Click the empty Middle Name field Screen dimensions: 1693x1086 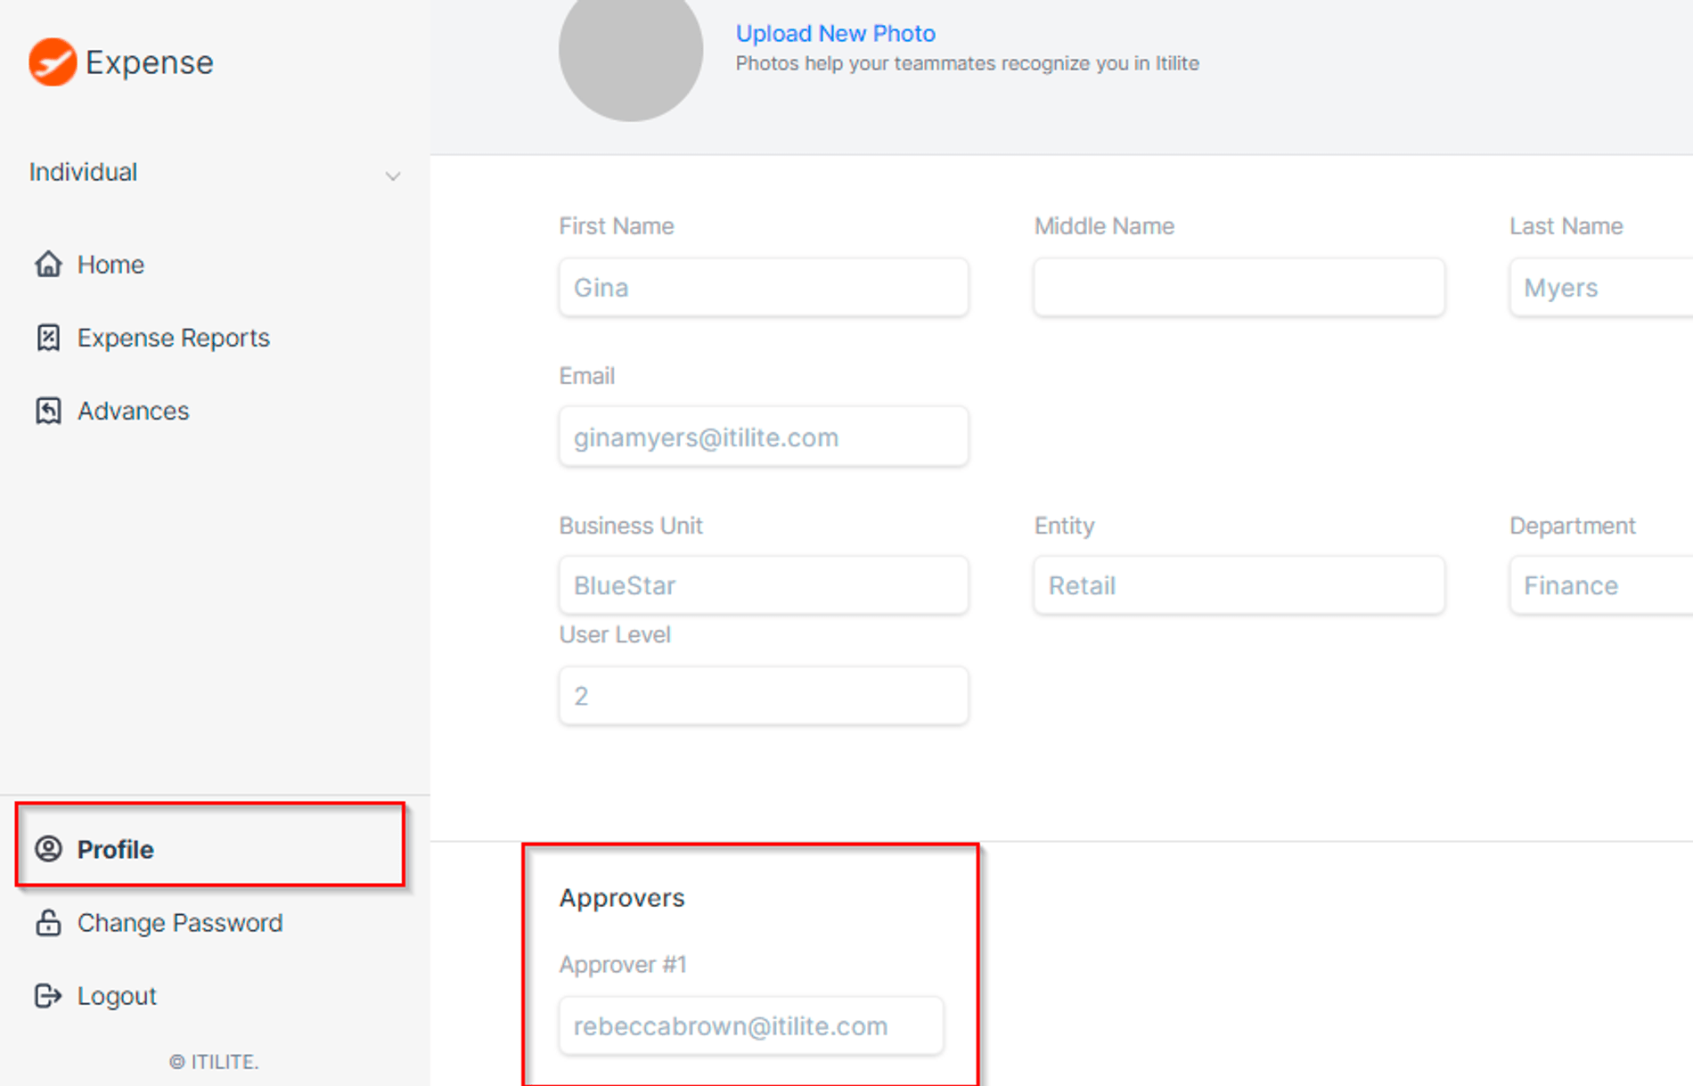[x=1239, y=287]
